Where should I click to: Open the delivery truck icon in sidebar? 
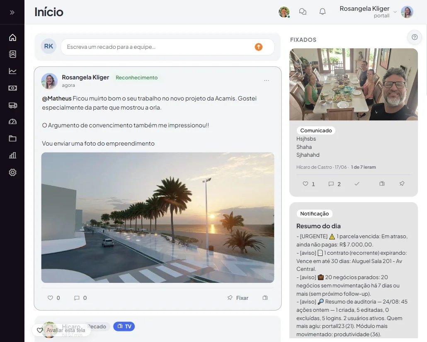click(x=12, y=105)
